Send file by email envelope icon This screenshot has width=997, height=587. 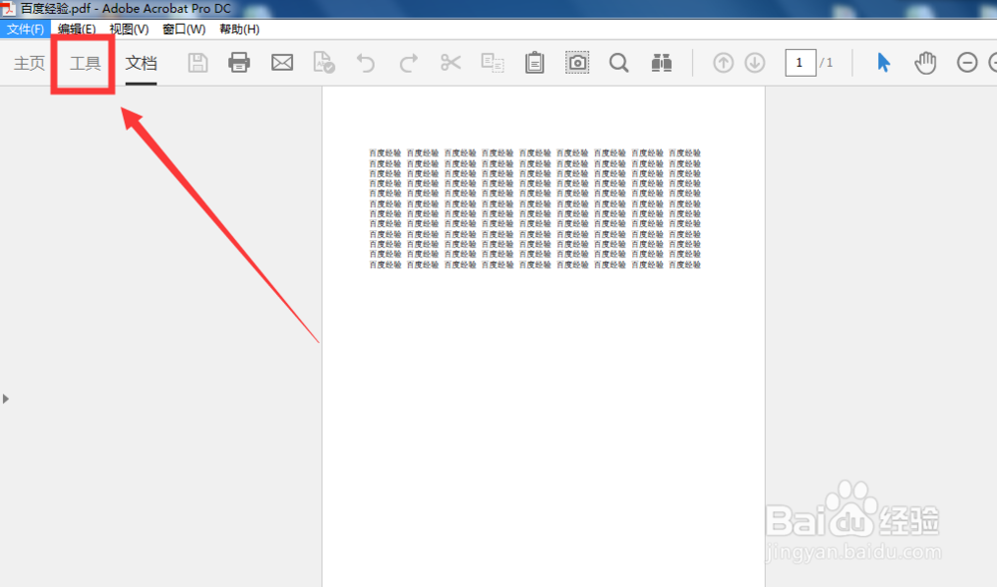click(x=282, y=62)
